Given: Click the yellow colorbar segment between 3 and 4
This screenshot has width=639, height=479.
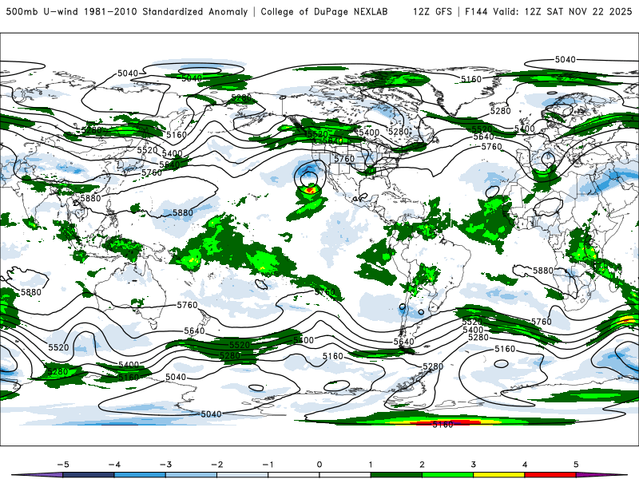Looking at the screenshot, I should click(x=499, y=475).
